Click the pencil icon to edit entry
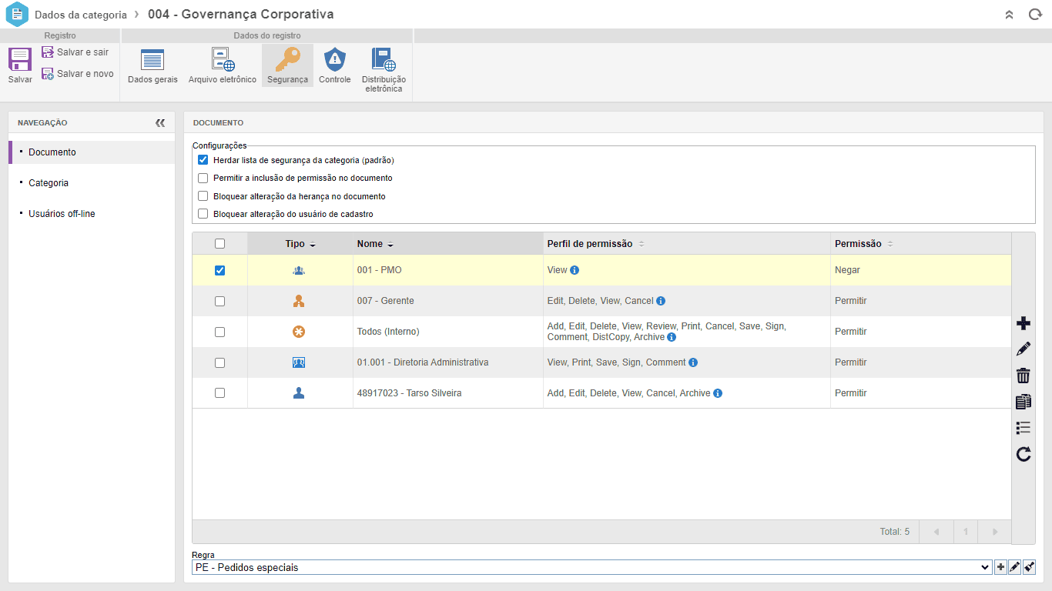The image size is (1052, 591). pos(1024,349)
